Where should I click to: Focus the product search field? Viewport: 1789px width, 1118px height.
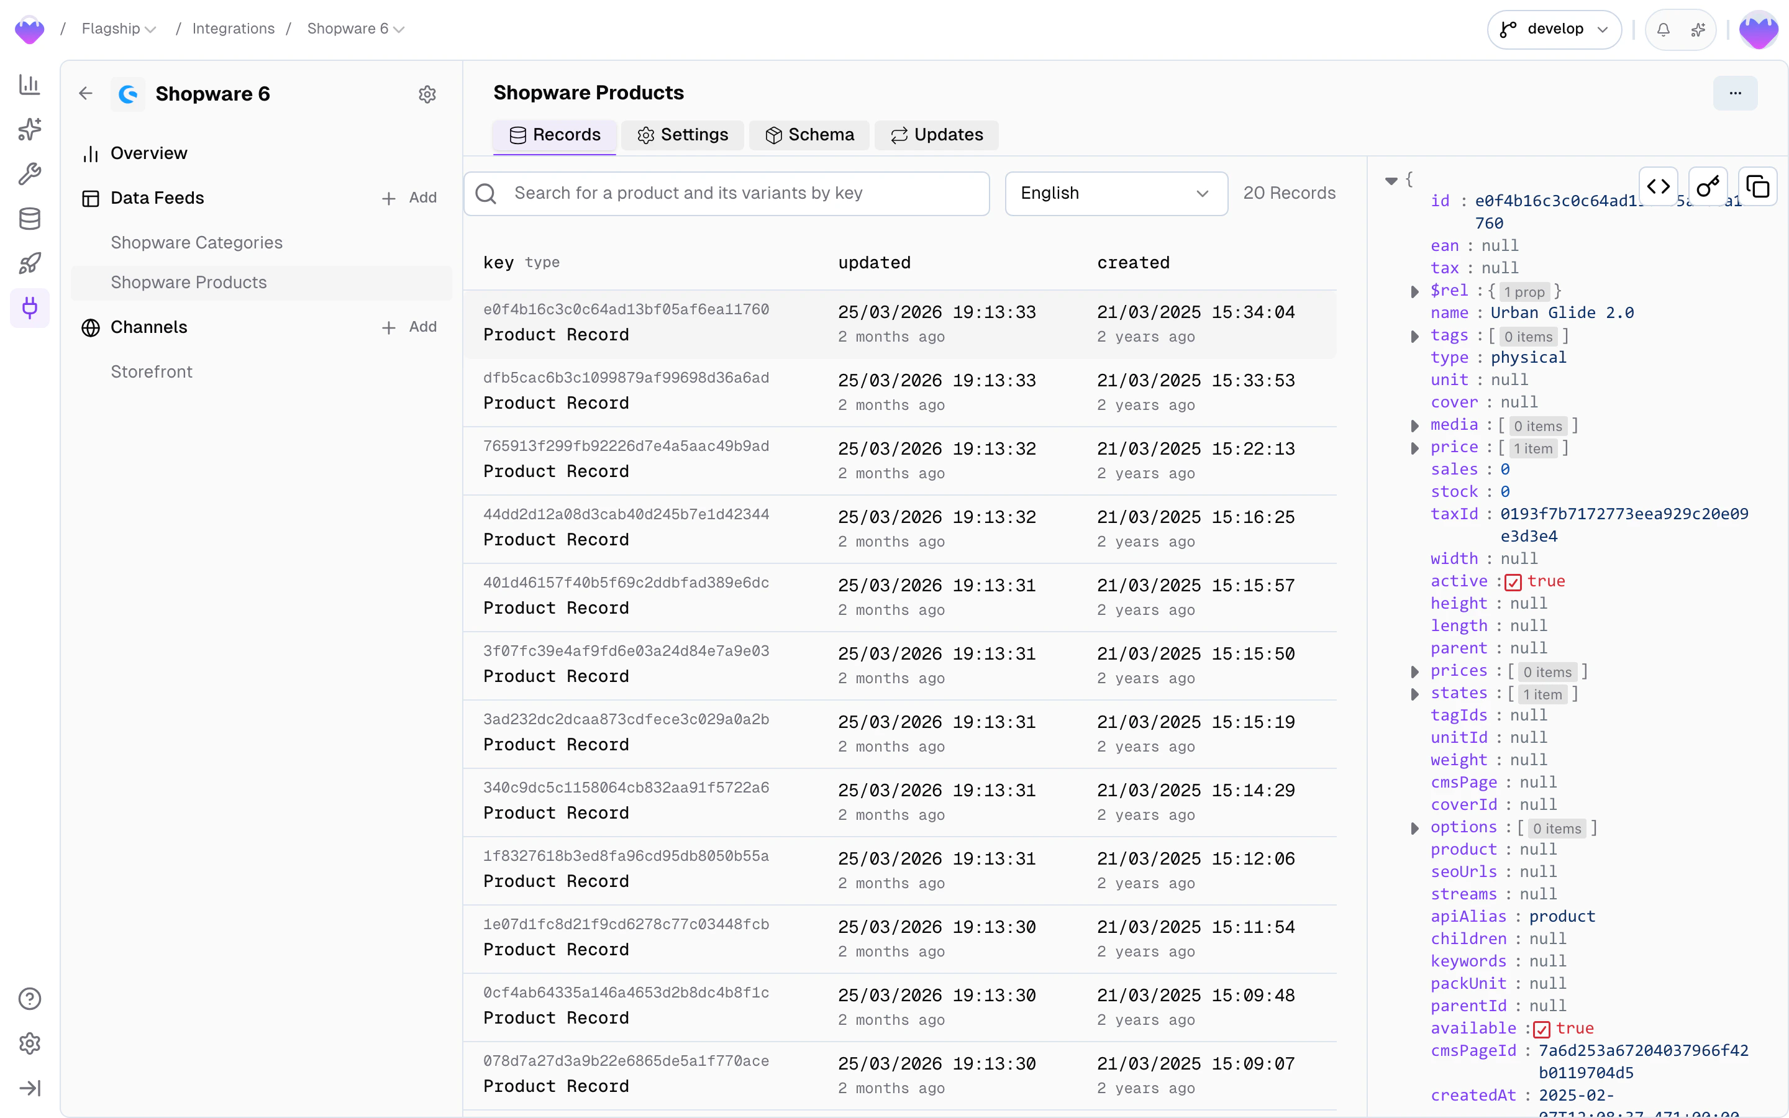727,194
